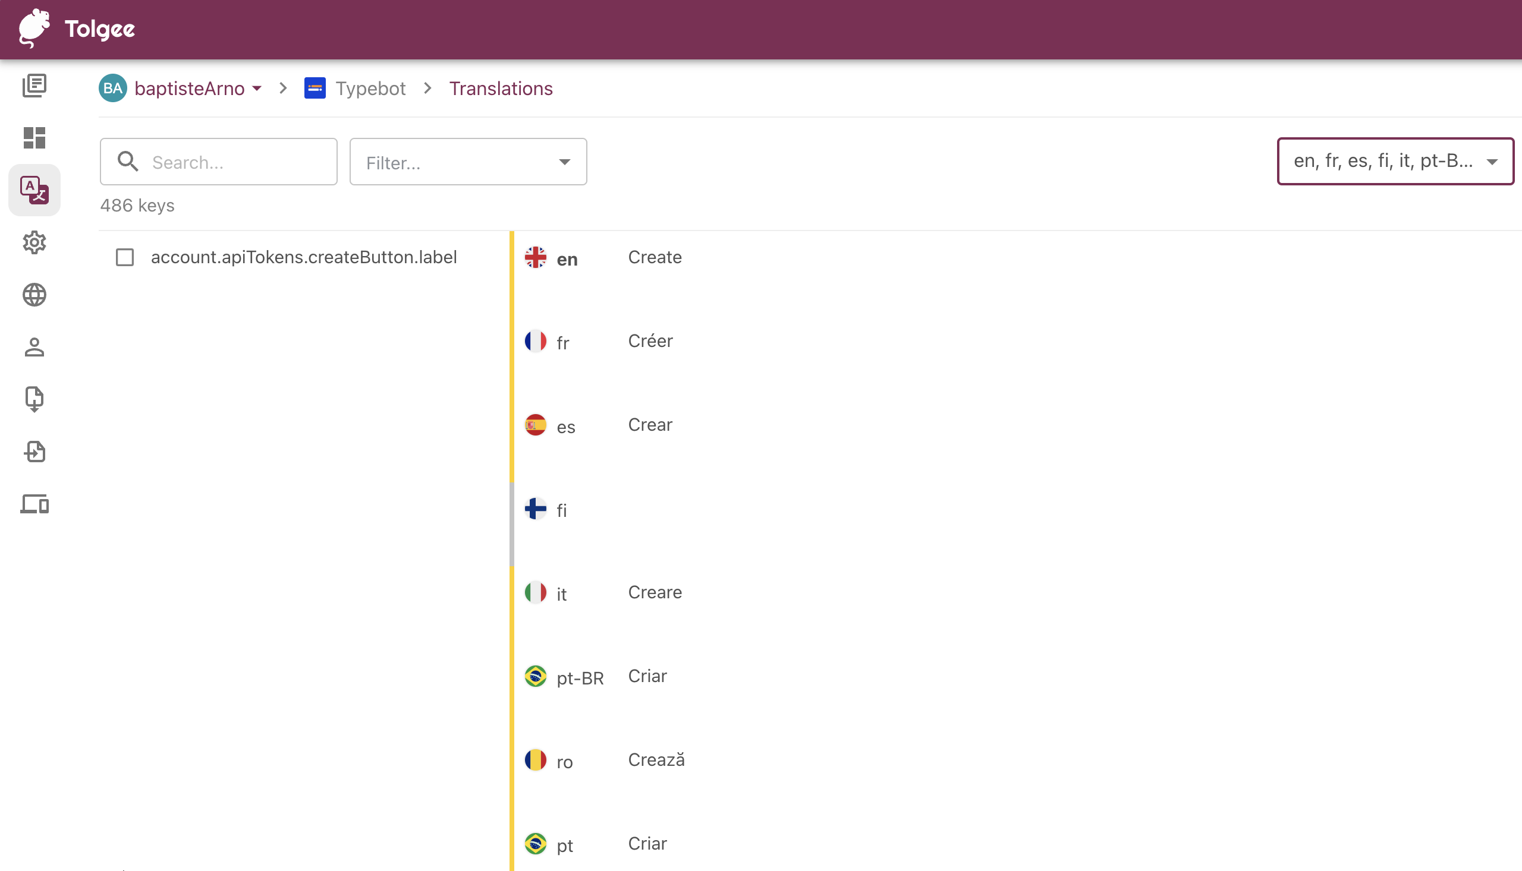Viewport: 1522px width, 871px height.
Task: Open project dashboard sidebar icon
Action: coord(34,138)
